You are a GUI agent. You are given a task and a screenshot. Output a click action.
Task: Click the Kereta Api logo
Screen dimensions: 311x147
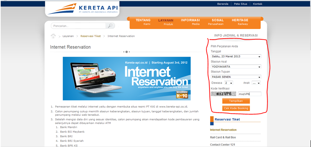83,9
